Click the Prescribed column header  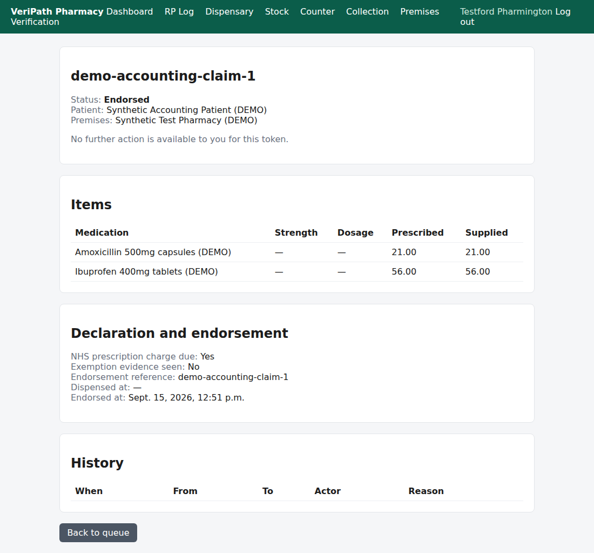tap(417, 232)
